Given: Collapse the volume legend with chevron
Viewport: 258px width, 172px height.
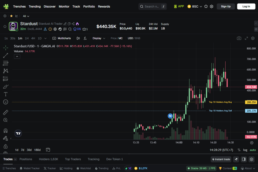Looking at the screenshot, I should 17,56.
